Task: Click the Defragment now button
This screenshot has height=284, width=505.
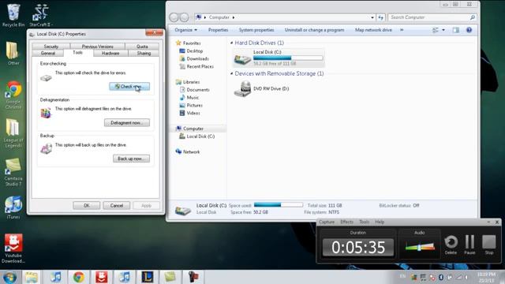Action: [127, 123]
